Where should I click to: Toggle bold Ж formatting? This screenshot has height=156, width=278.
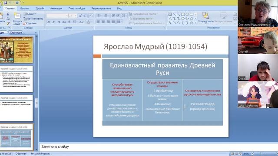coord(49,22)
